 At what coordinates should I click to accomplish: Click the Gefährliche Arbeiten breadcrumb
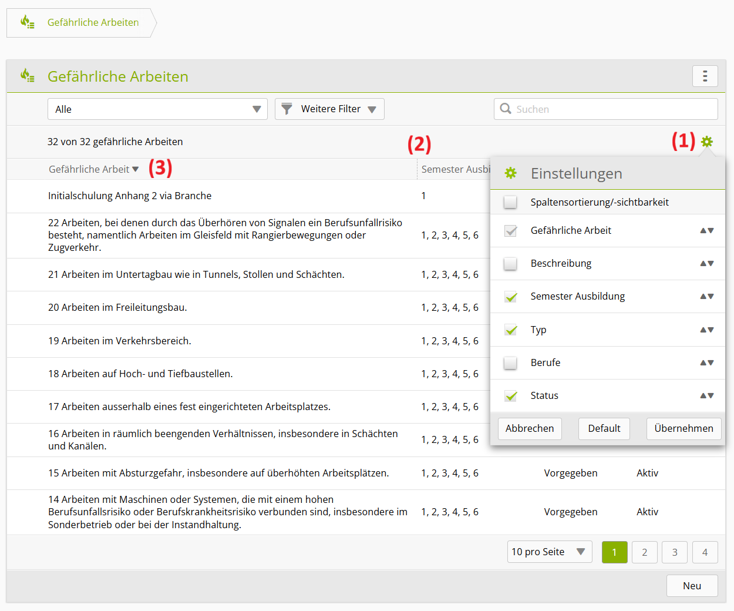coord(93,22)
